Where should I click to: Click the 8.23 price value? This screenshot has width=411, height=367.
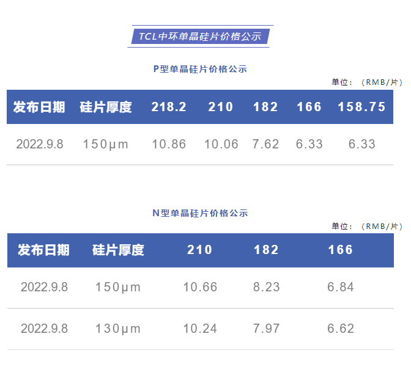click(266, 287)
